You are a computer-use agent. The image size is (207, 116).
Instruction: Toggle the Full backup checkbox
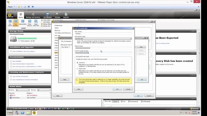tap(122, 101)
